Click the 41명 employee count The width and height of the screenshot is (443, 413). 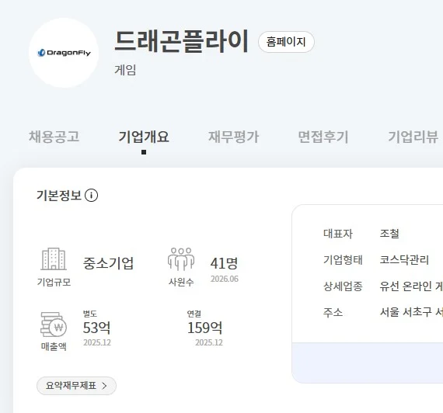pyautogui.click(x=224, y=263)
